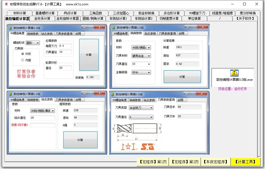
Task: Expand the 主轴规格 BT40 dropdown
Action: click(x=141, y=73)
